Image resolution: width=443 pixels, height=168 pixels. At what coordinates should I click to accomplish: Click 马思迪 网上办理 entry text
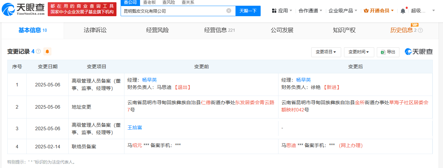click(322, 145)
